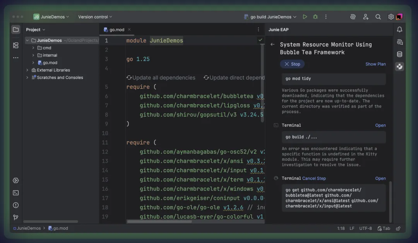This screenshot has height=243, width=418.
Task: Expand the cmd folder
Action: point(33,48)
